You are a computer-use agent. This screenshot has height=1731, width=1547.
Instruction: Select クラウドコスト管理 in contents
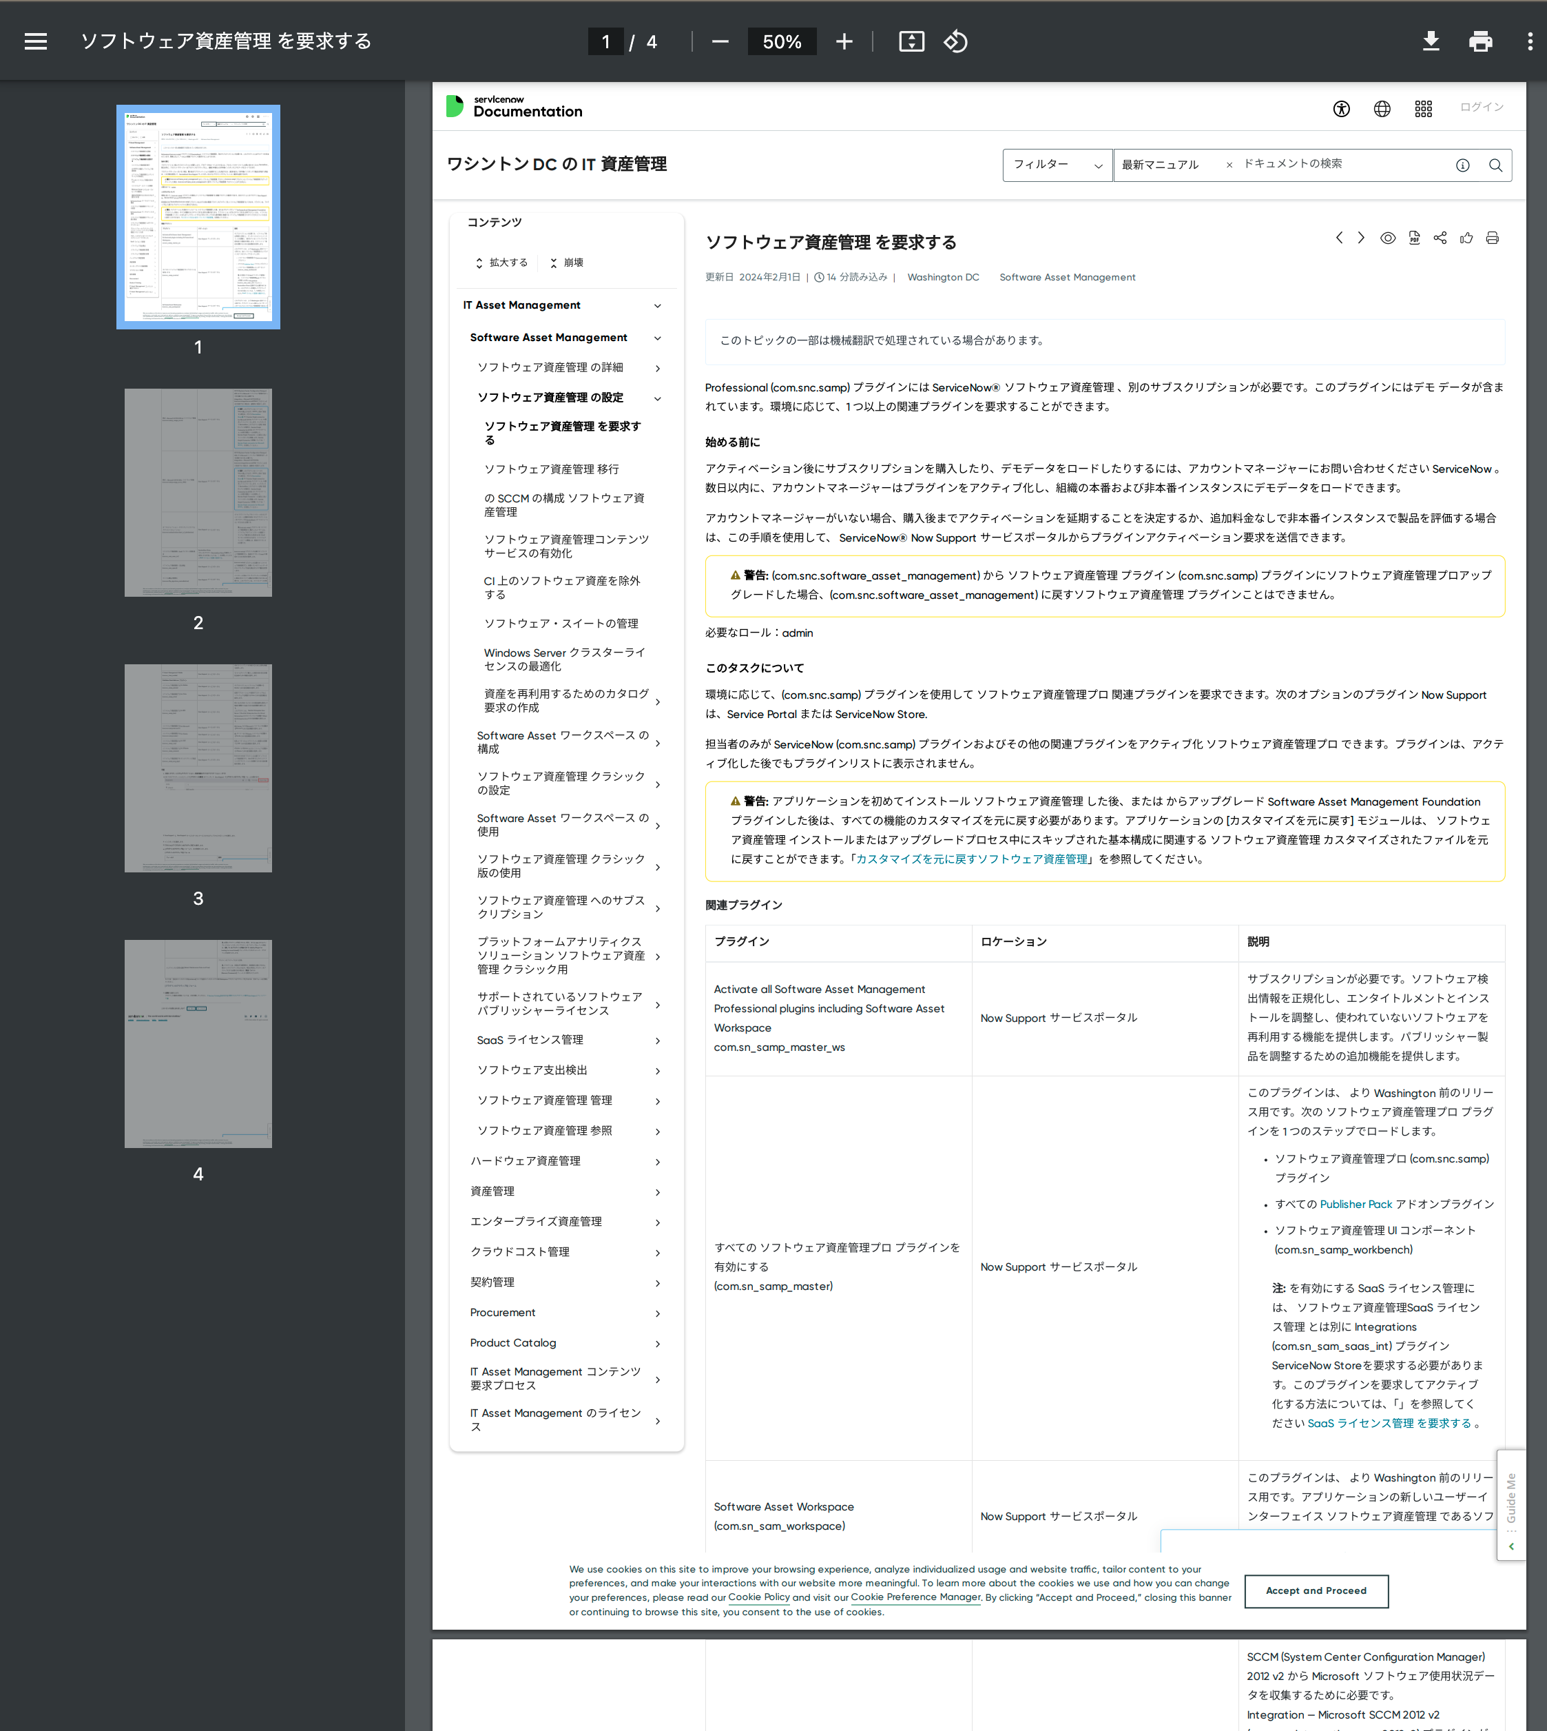(519, 1251)
